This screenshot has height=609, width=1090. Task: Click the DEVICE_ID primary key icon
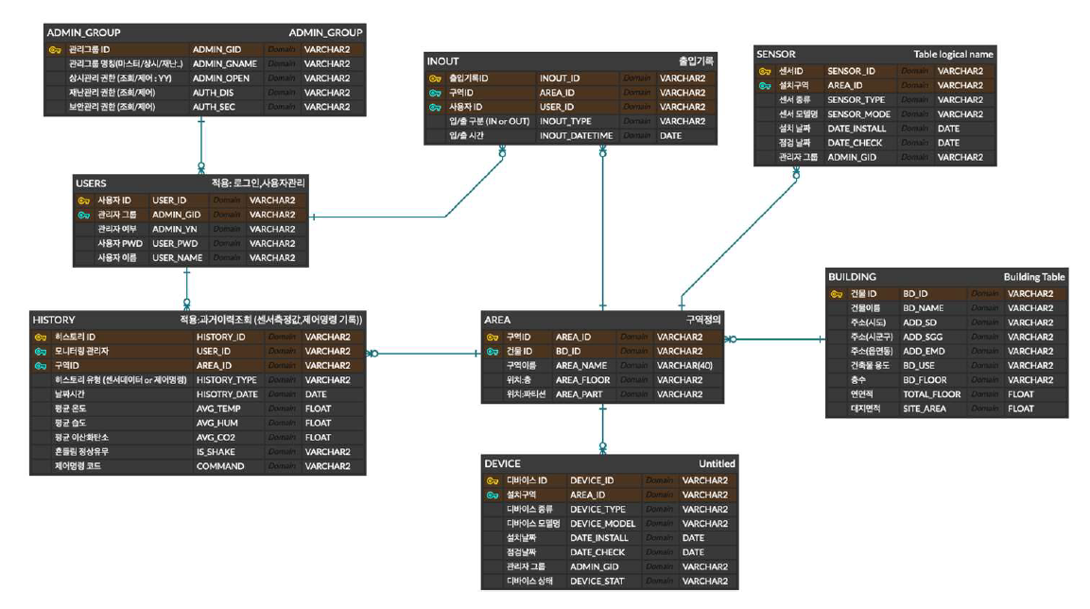[x=493, y=480]
